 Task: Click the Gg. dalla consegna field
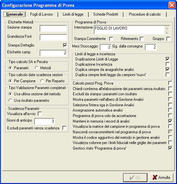151,47
